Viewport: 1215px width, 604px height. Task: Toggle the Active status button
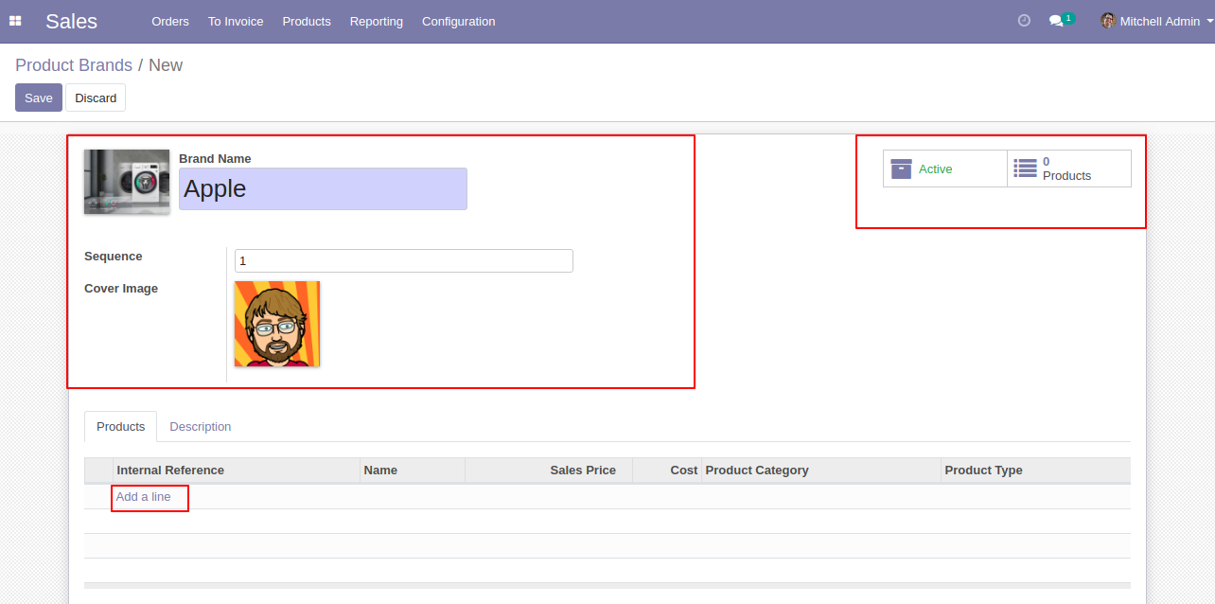click(945, 169)
